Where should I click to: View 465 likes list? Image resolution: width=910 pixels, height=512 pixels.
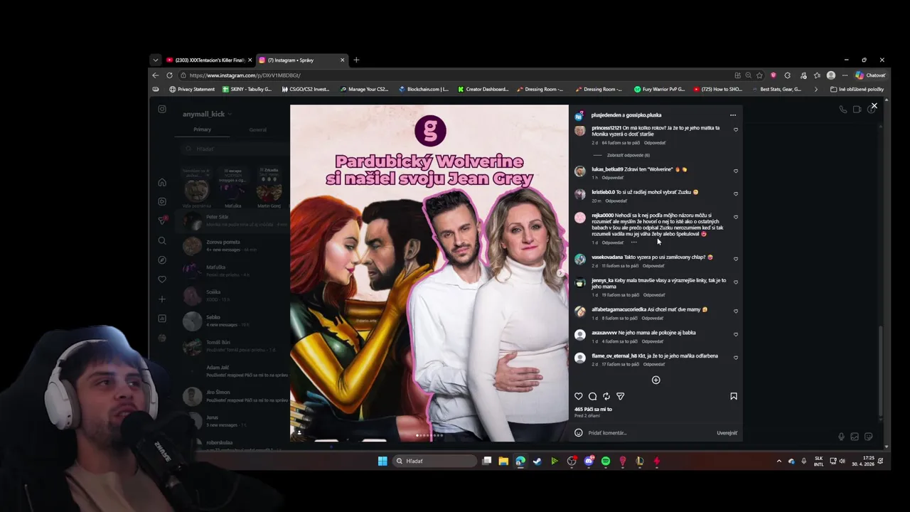[x=593, y=409]
